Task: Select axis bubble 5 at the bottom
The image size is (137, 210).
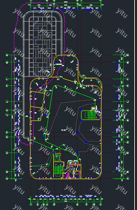Action: (54, 204)
